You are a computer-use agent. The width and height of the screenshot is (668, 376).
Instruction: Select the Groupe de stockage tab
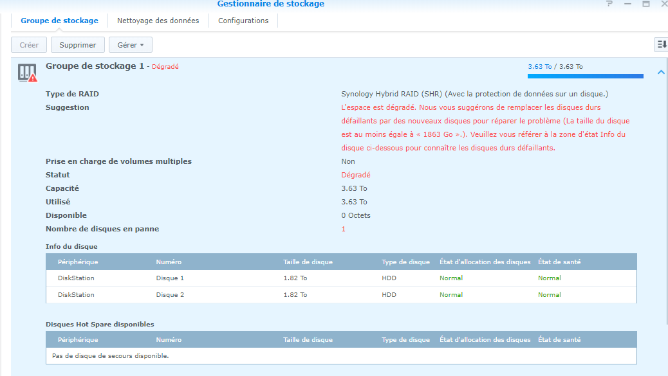[59, 21]
